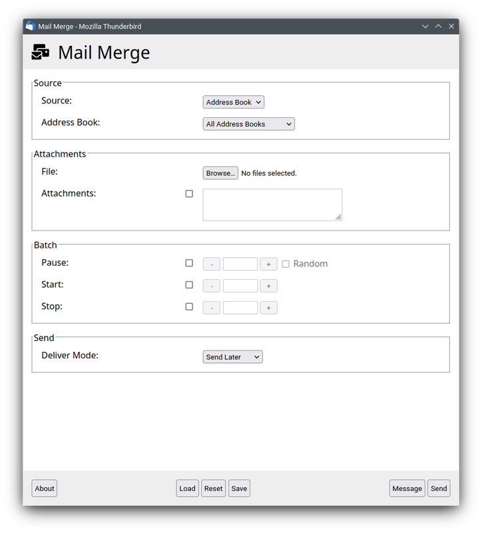Viewport: 482px width, 533px height.
Task: Enable the Stop checkbox
Action: (x=189, y=306)
